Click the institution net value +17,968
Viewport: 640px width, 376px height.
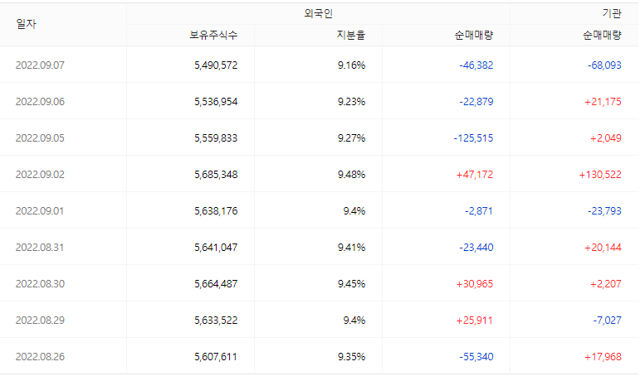point(603,357)
